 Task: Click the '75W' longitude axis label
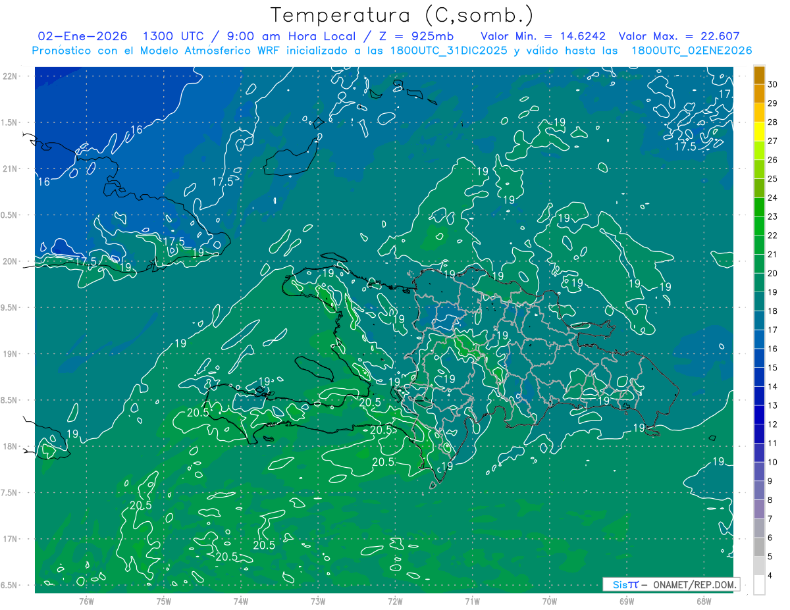[164, 601]
